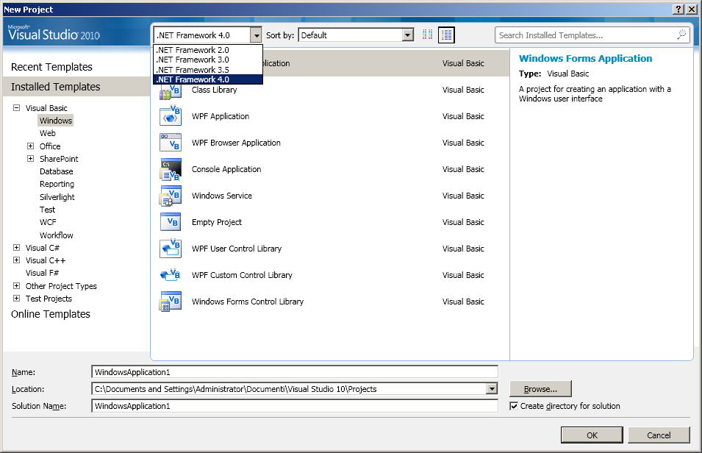The image size is (702, 453).
Task: Click the WPF User Control Library icon
Action: coord(170,249)
